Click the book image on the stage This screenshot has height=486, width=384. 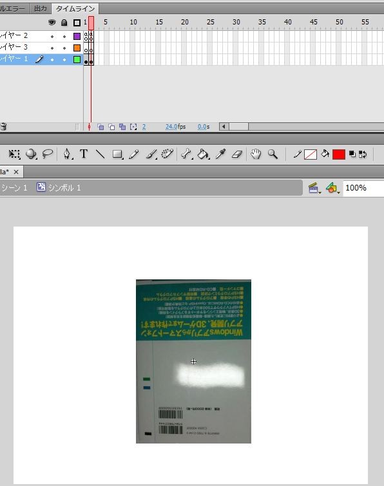coord(193,361)
